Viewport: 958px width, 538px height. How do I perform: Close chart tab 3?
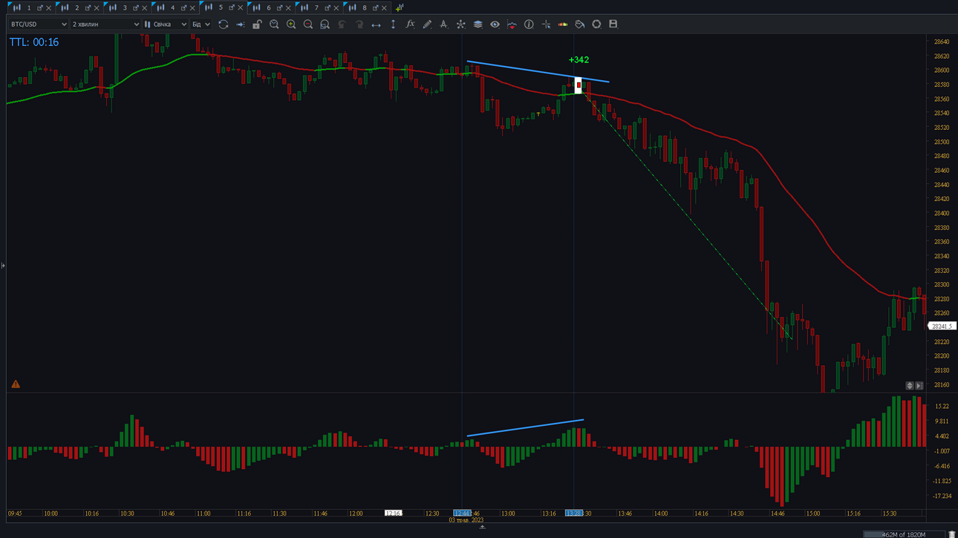click(x=144, y=8)
